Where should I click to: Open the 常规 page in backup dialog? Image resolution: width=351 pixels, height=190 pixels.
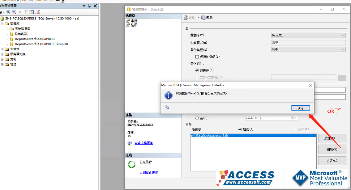pyautogui.click(x=134, y=21)
